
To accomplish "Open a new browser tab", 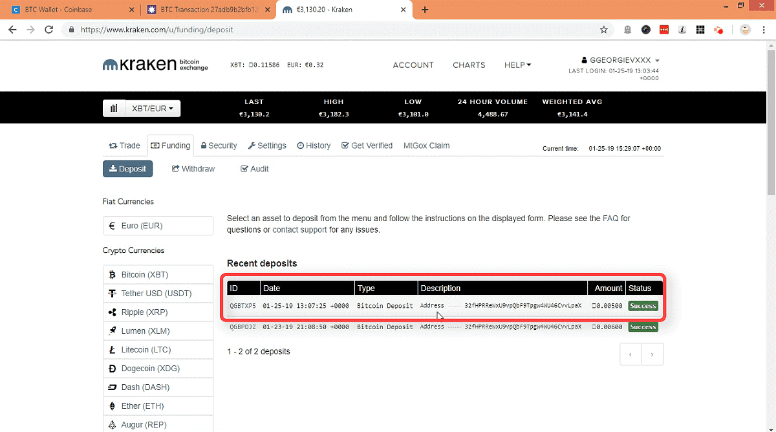I will tap(425, 10).
